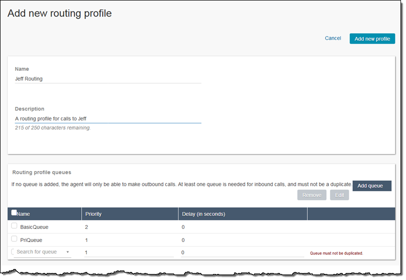Click the Cancel link
406x280 pixels.
pos(332,39)
